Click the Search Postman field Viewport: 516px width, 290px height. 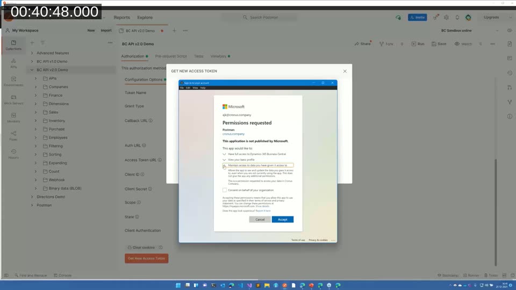click(x=259, y=17)
